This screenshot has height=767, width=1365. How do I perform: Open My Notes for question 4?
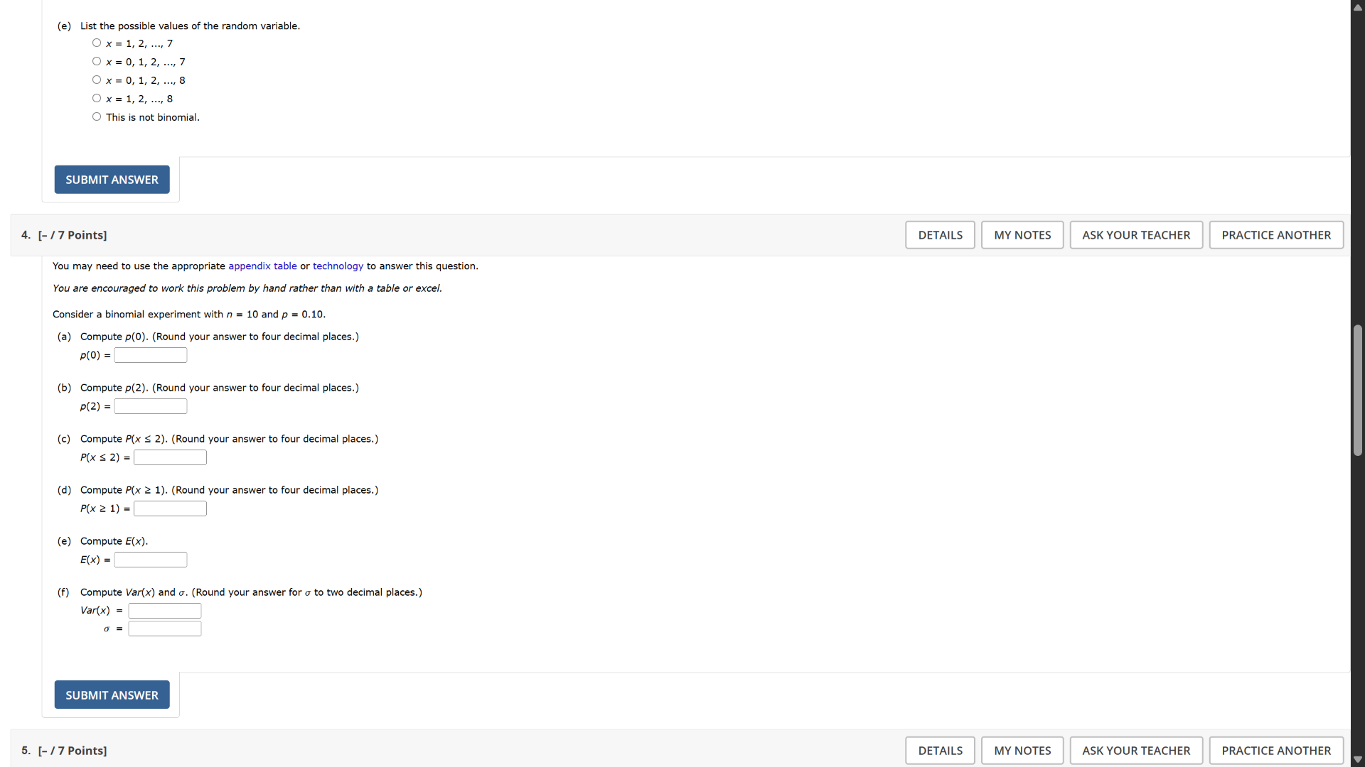[x=1022, y=235]
